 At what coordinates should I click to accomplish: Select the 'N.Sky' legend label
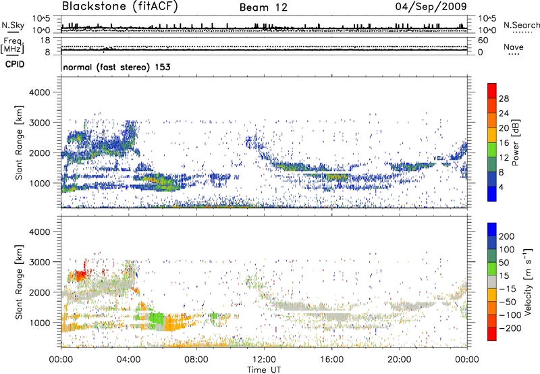(13, 25)
